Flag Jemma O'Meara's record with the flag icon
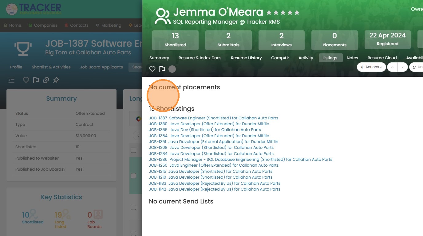The height and width of the screenshot is (236, 423). click(162, 69)
